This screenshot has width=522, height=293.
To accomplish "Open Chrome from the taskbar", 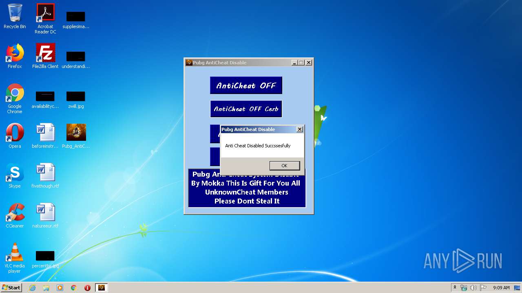I will point(74,288).
